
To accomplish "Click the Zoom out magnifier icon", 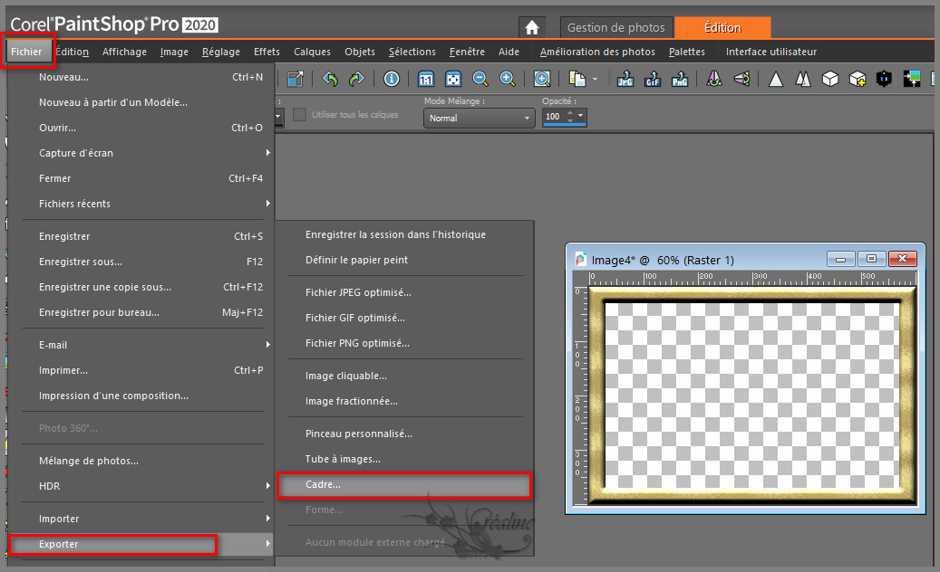I will click(480, 79).
